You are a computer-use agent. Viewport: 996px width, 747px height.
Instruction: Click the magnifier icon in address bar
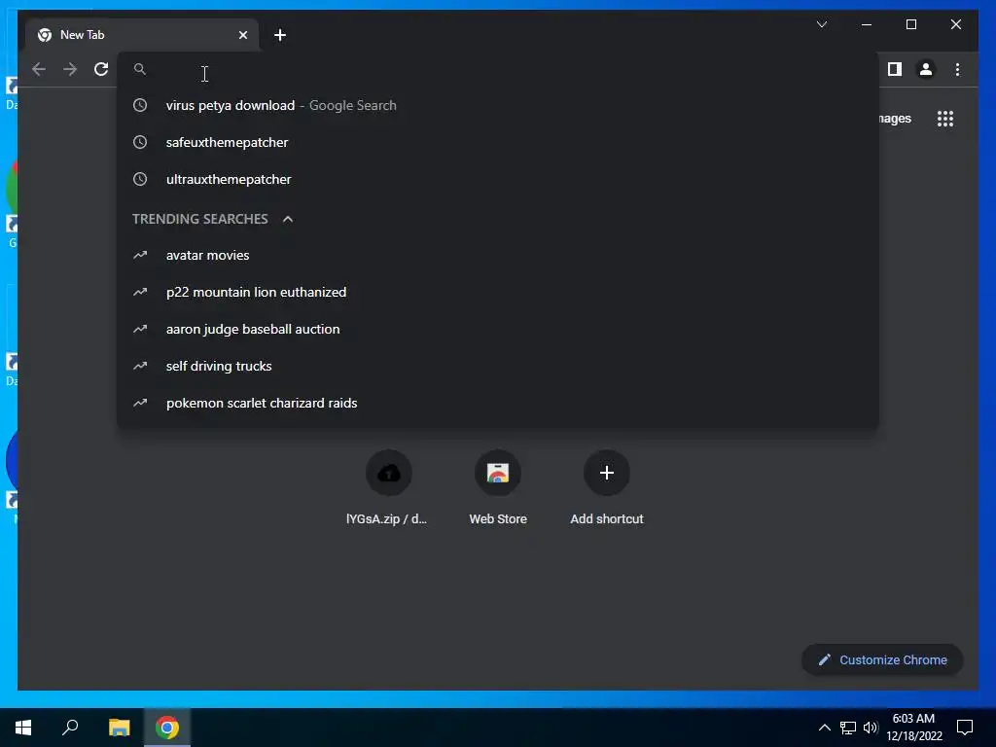(x=140, y=69)
